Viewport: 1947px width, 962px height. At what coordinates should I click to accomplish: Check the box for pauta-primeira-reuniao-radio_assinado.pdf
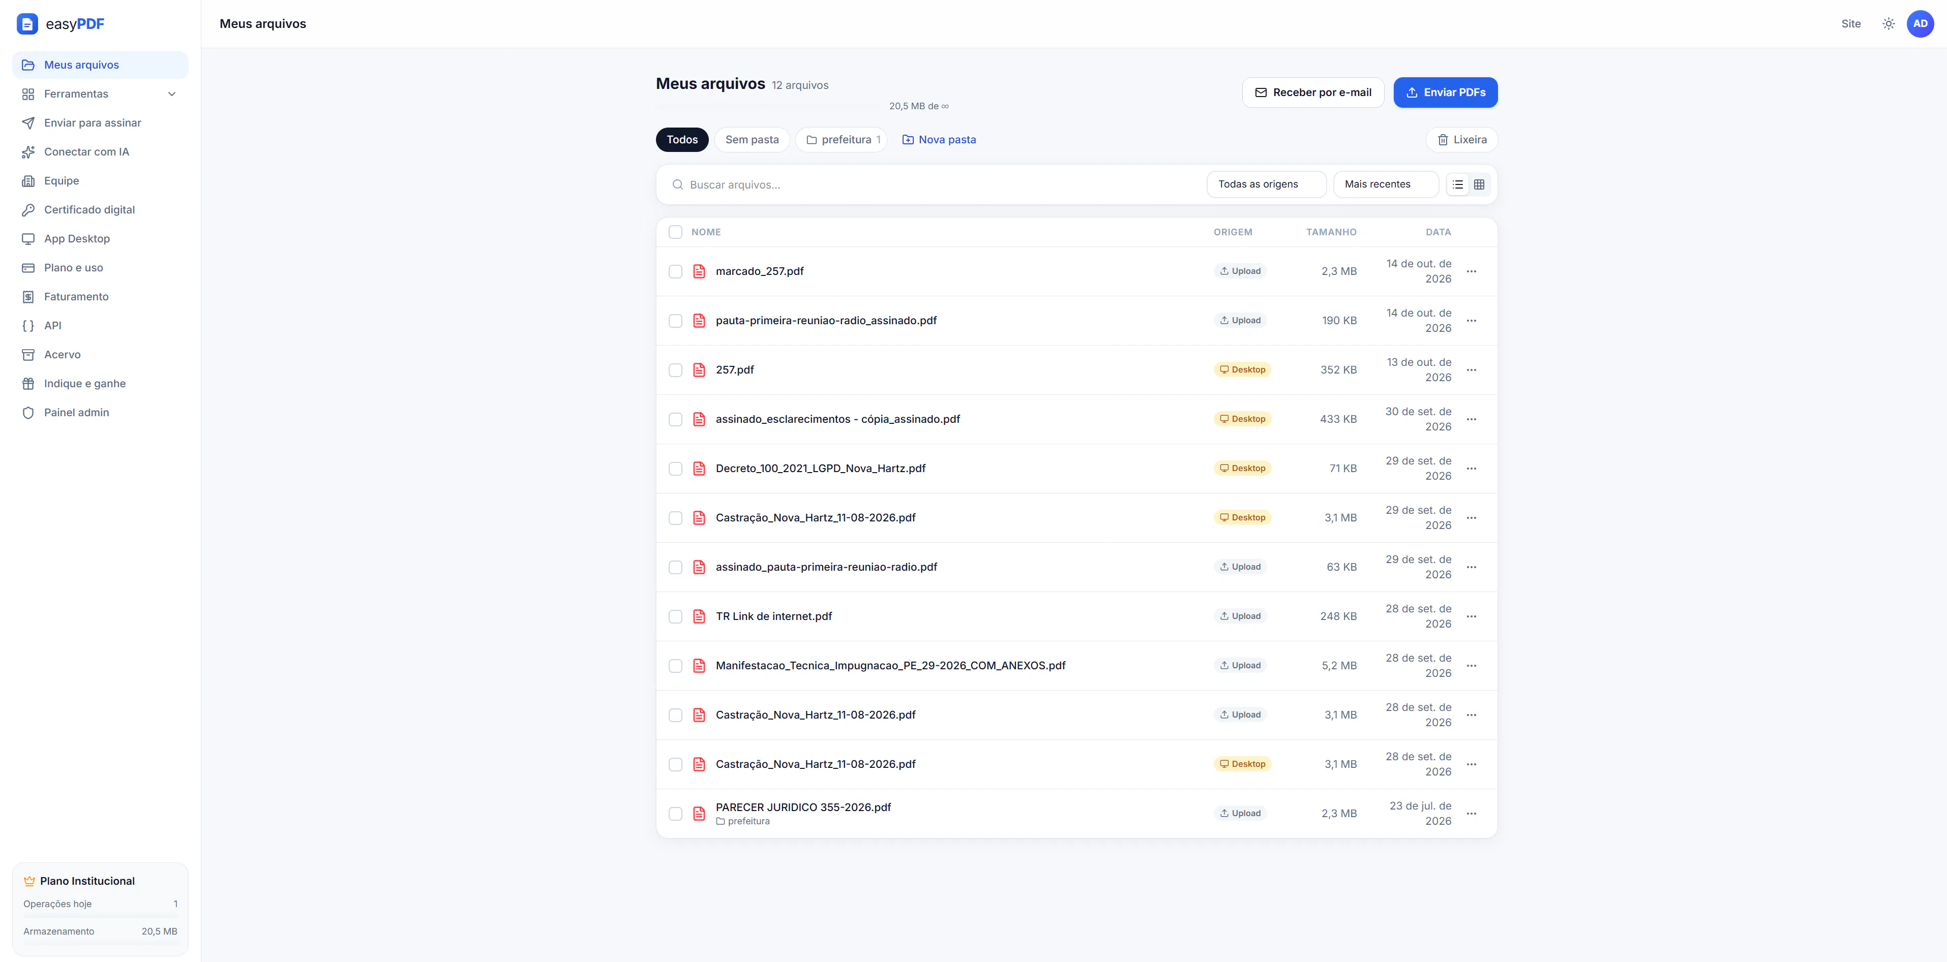click(675, 321)
